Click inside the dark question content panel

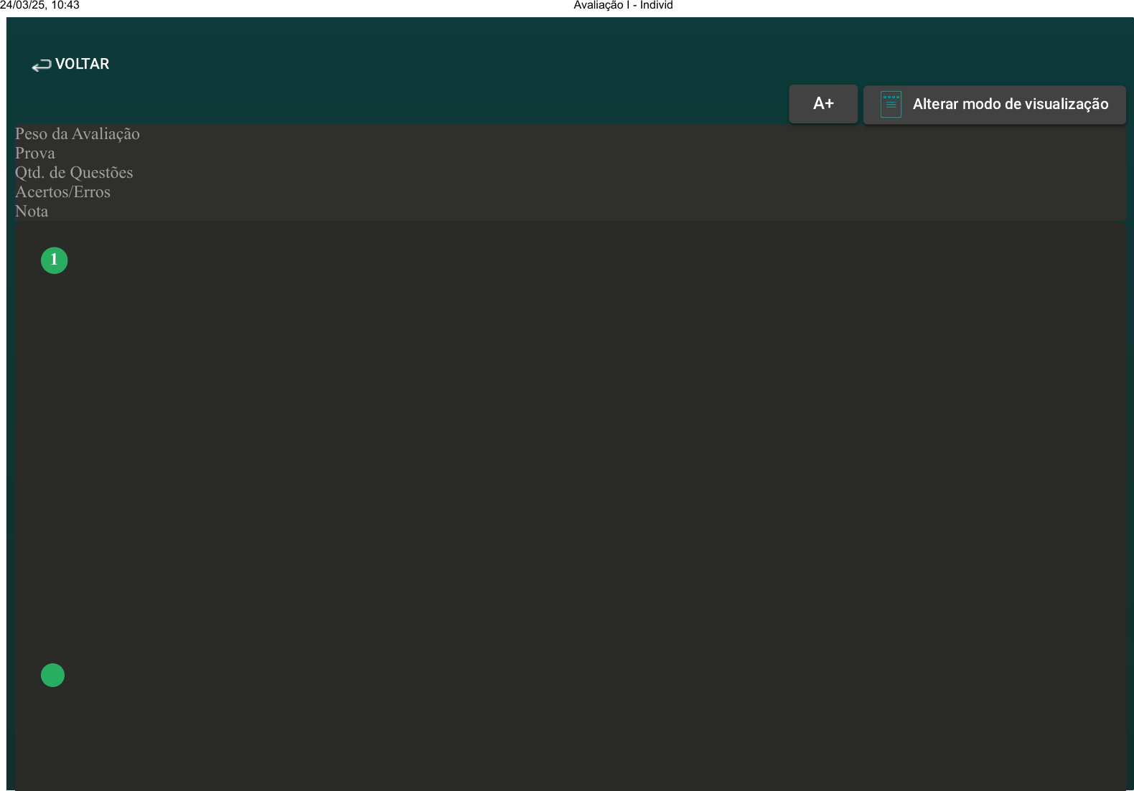coord(574,466)
